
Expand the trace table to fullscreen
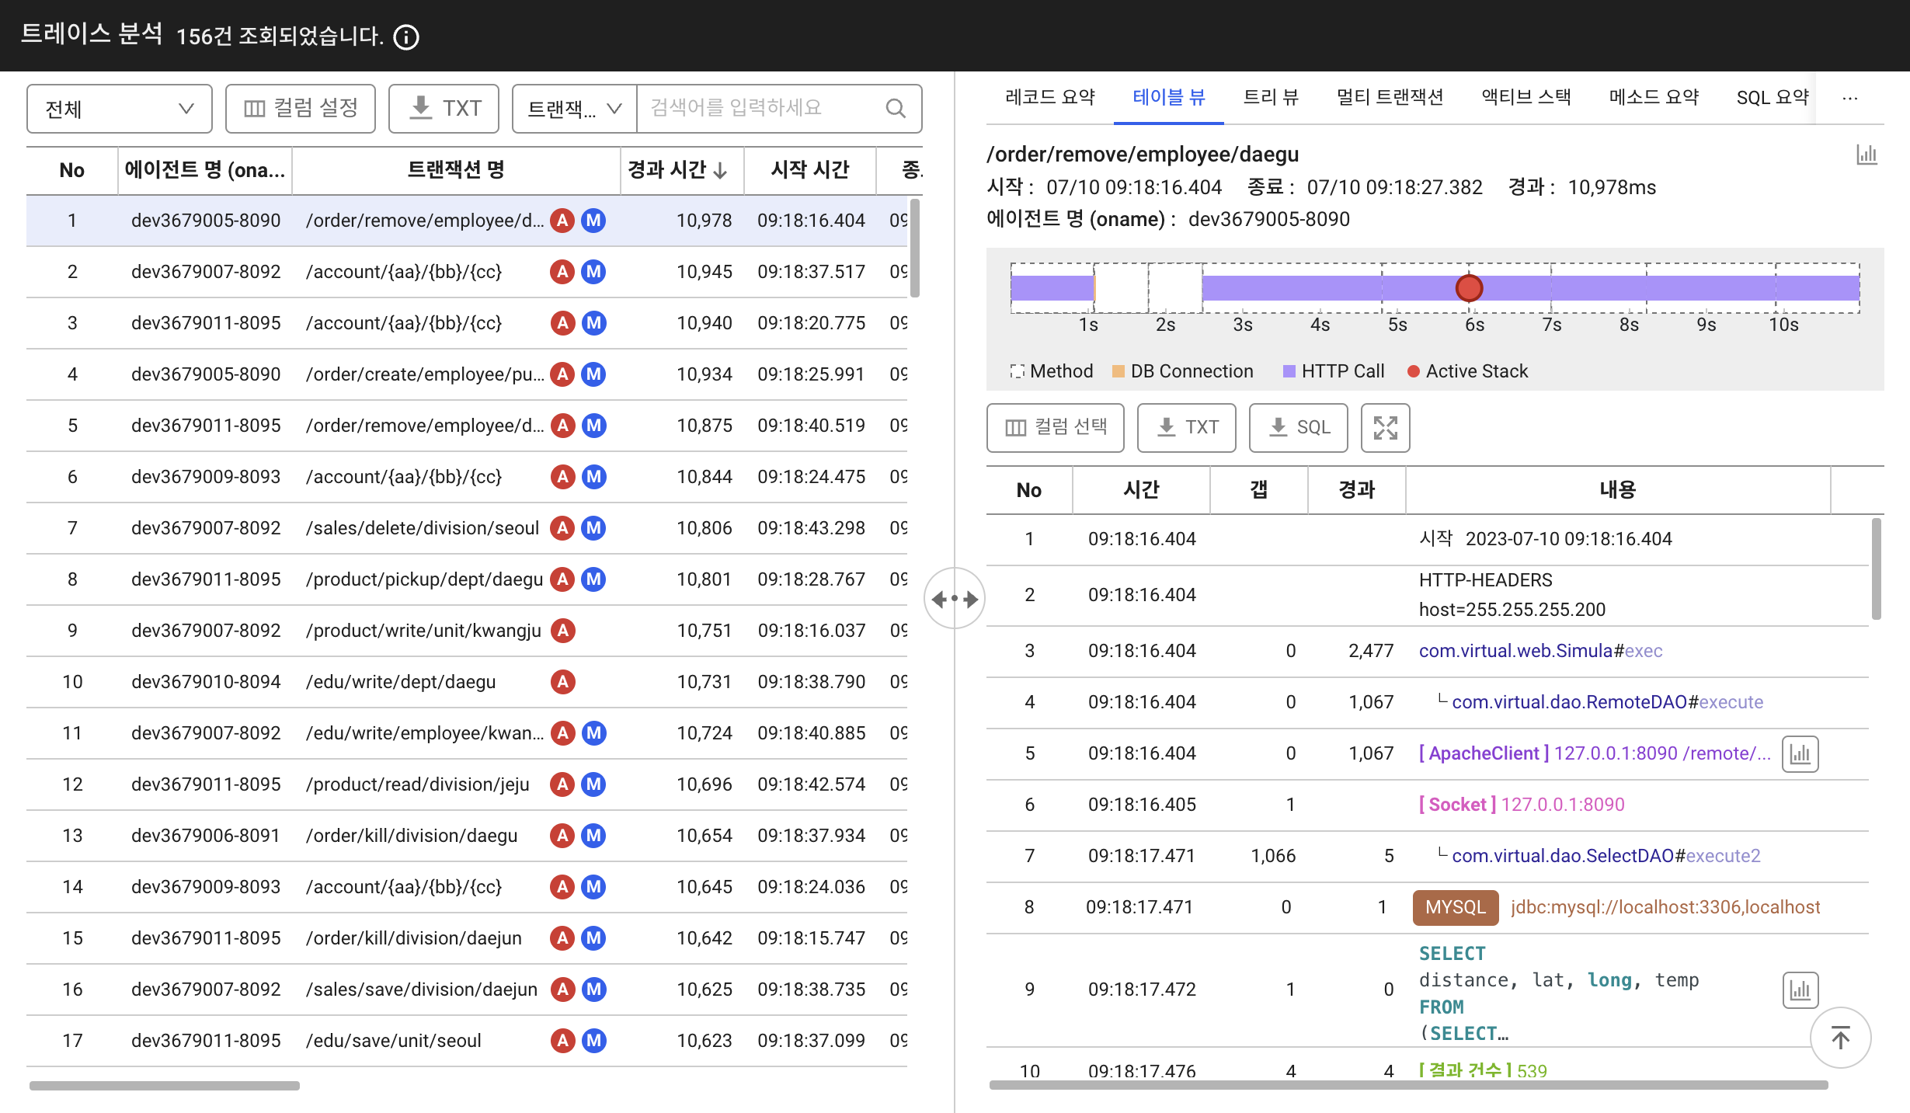coord(1385,427)
